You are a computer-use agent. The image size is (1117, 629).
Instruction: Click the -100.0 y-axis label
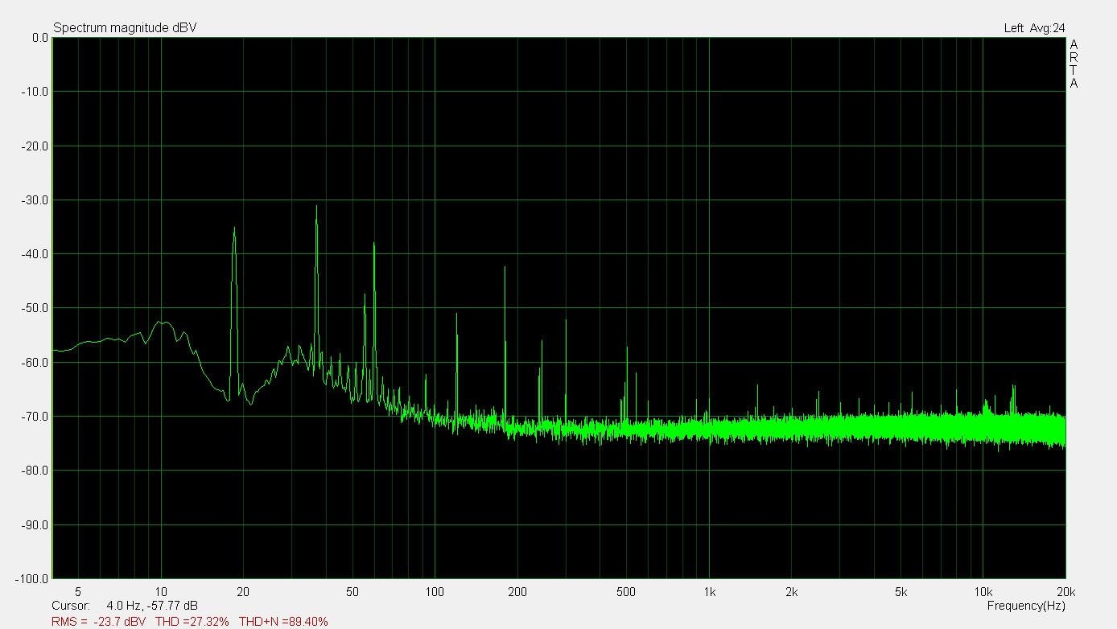[x=33, y=578]
